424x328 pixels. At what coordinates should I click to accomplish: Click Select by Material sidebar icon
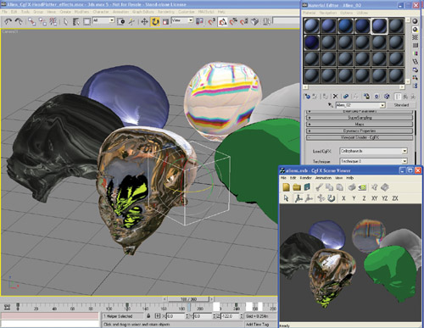415,77
